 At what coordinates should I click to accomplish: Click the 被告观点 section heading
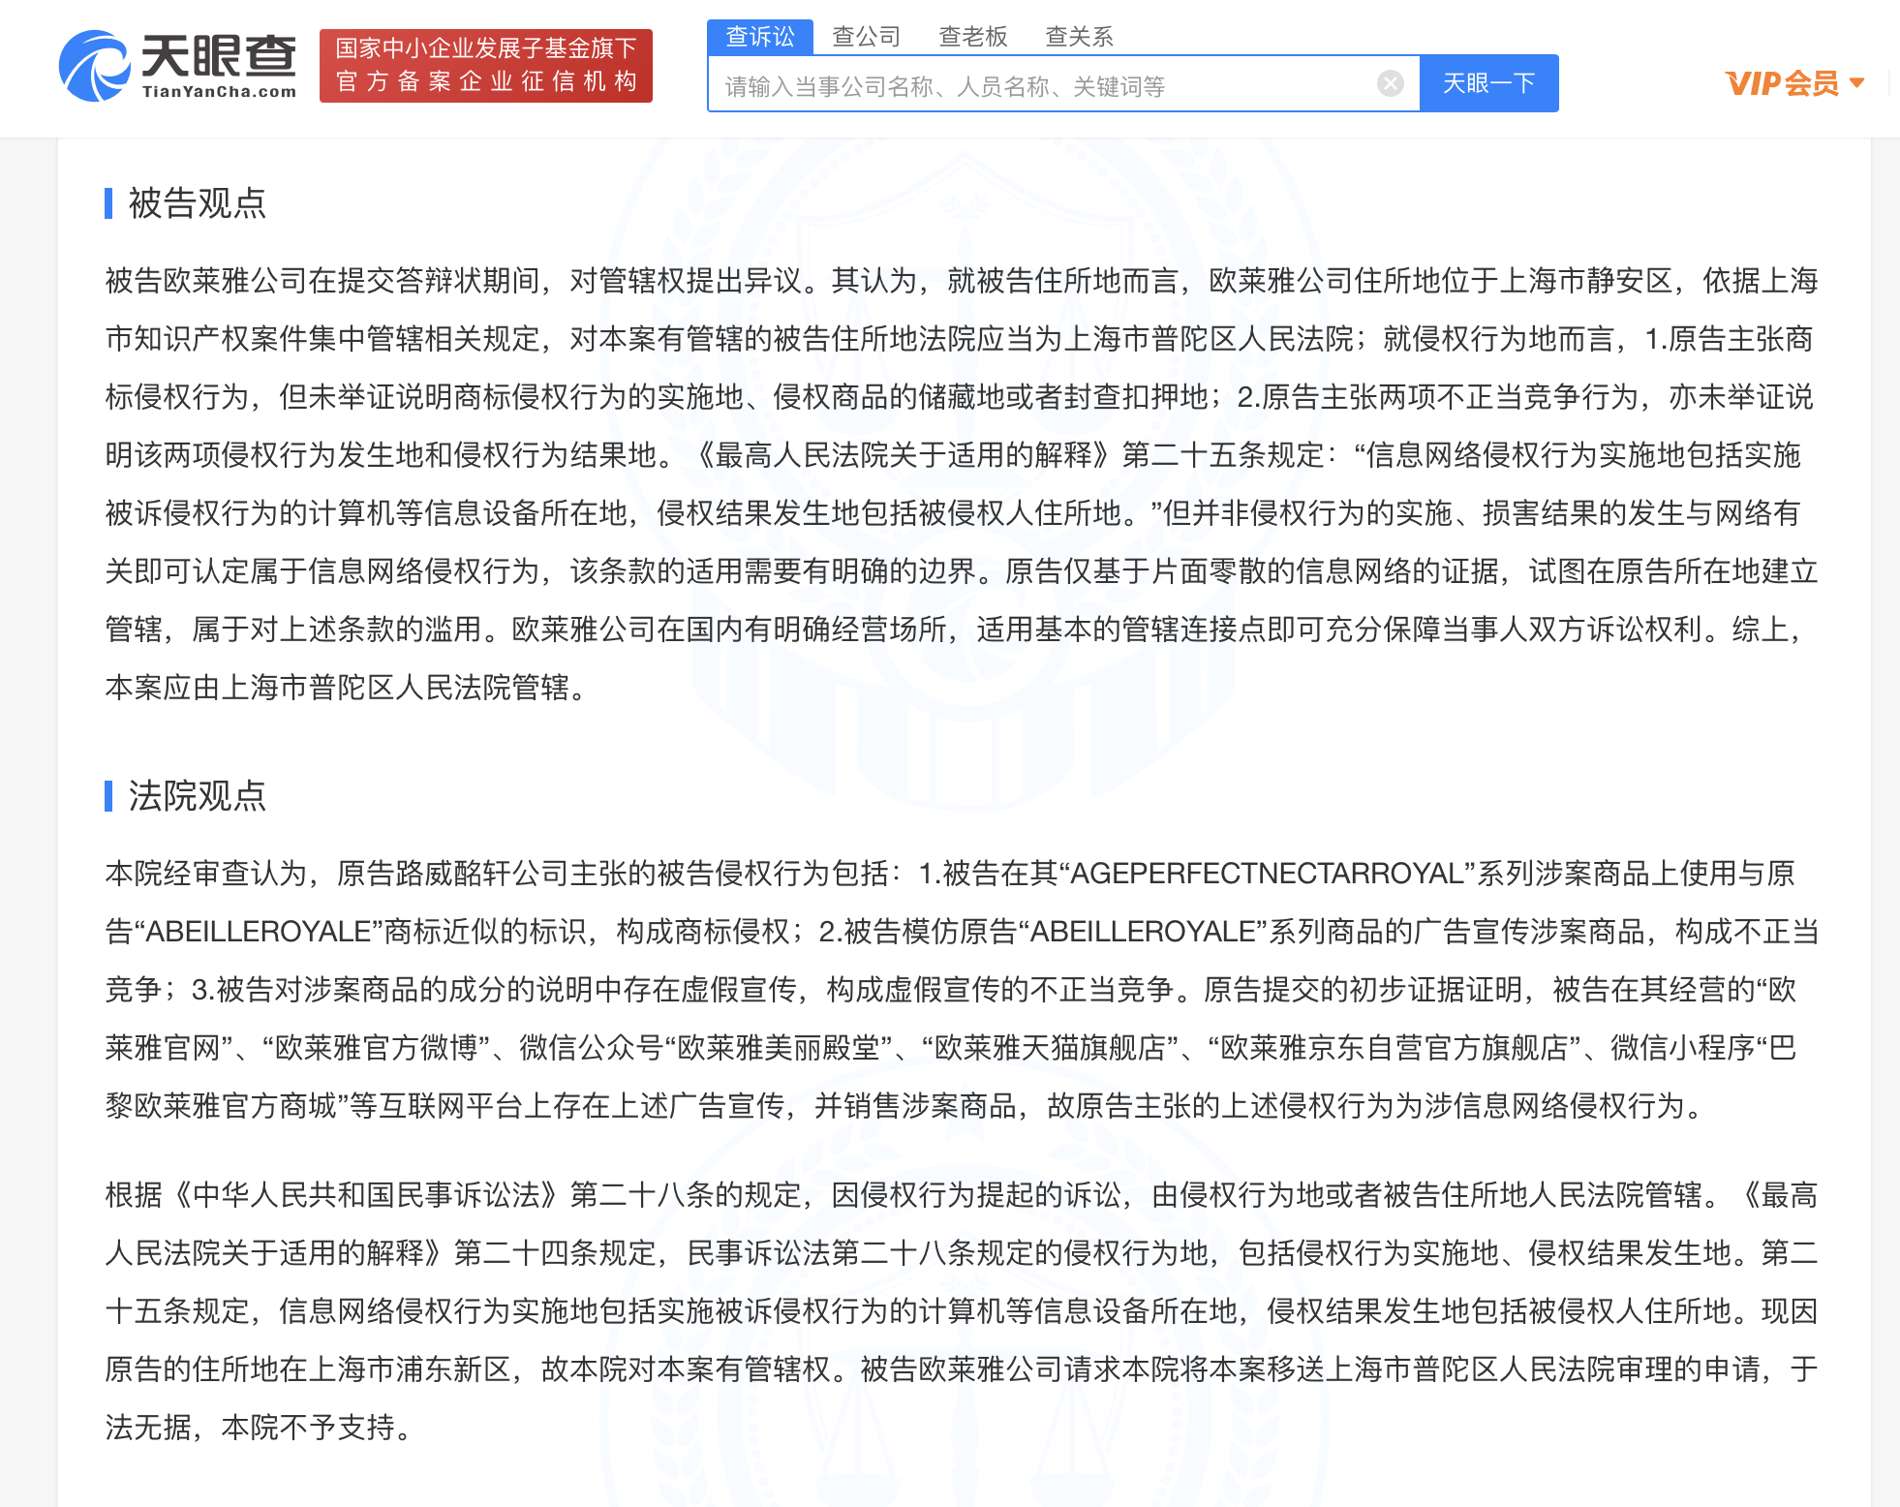[197, 203]
